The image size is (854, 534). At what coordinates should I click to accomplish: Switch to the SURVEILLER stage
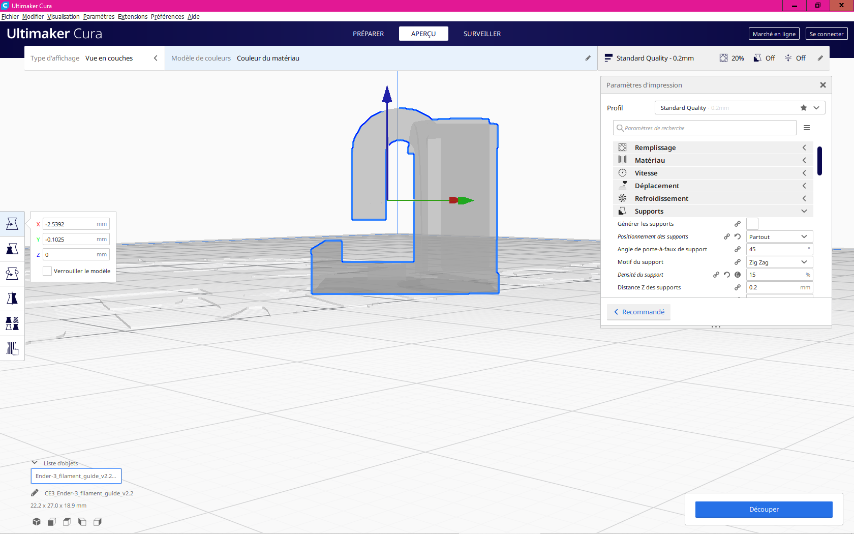482,34
